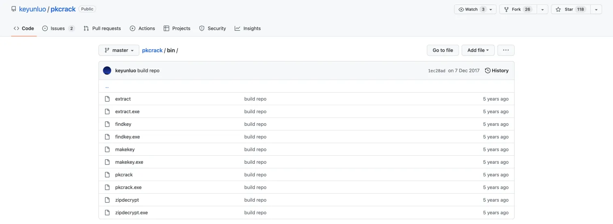Open the Security tab
This screenshot has height=224, width=613.
click(x=212, y=28)
